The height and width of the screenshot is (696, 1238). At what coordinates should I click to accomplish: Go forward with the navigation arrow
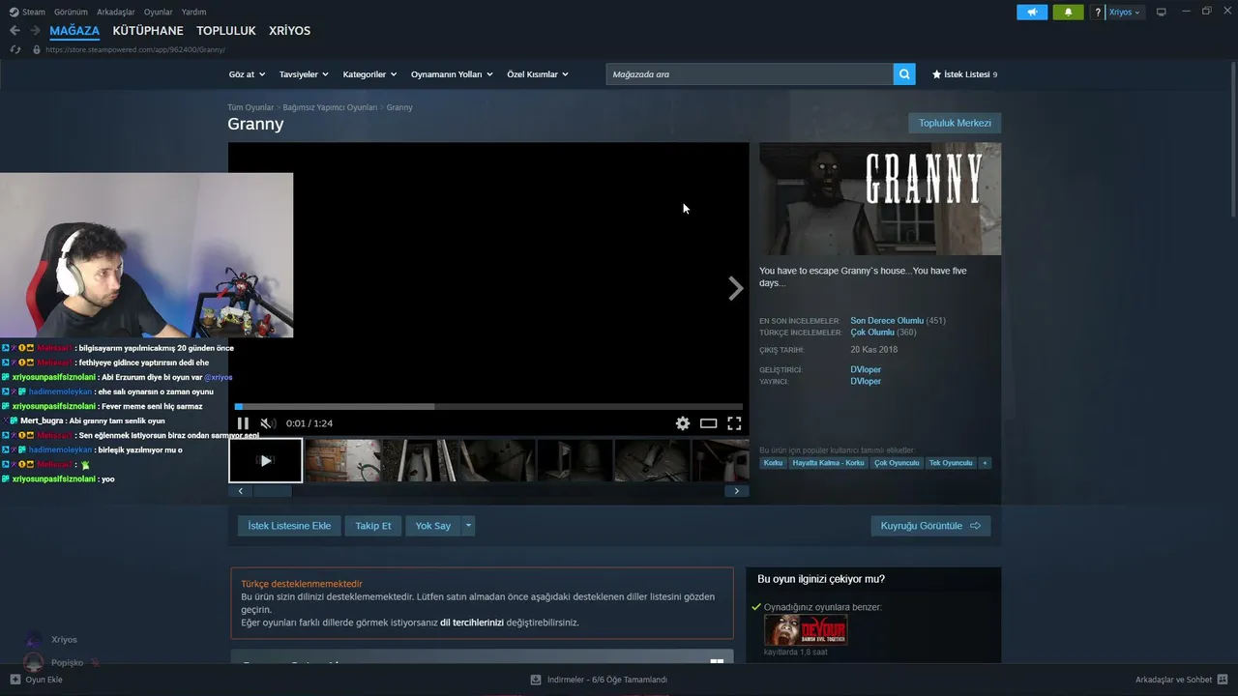point(35,31)
